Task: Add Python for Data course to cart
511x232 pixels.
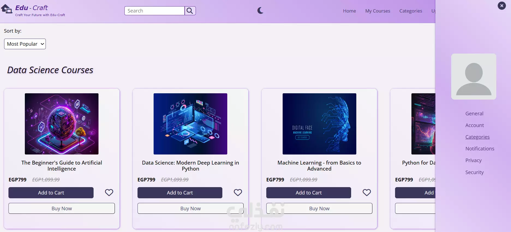Action: coord(415,193)
